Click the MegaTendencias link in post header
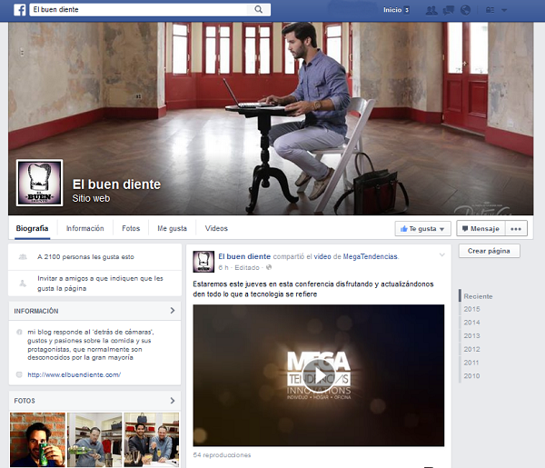This screenshot has height=468, width=545. 371,256
